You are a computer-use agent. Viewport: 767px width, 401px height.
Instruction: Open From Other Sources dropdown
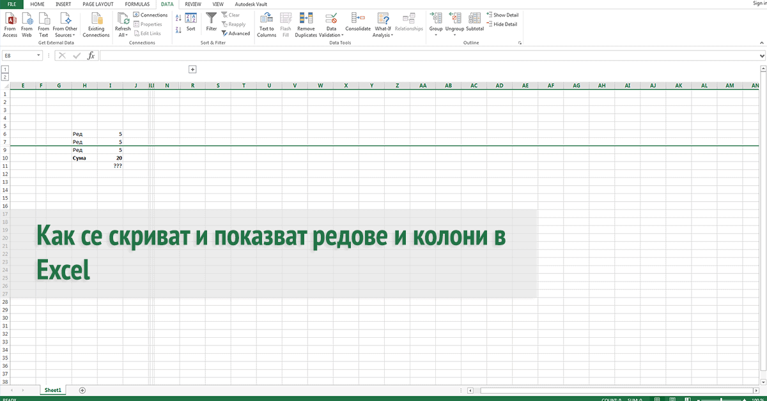[65, 24]
